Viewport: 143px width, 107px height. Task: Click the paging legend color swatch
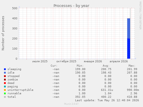[5, 87]
